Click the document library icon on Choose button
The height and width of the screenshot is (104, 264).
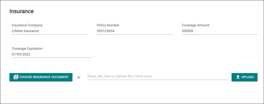pyautogui.click(x=16, y=77)
